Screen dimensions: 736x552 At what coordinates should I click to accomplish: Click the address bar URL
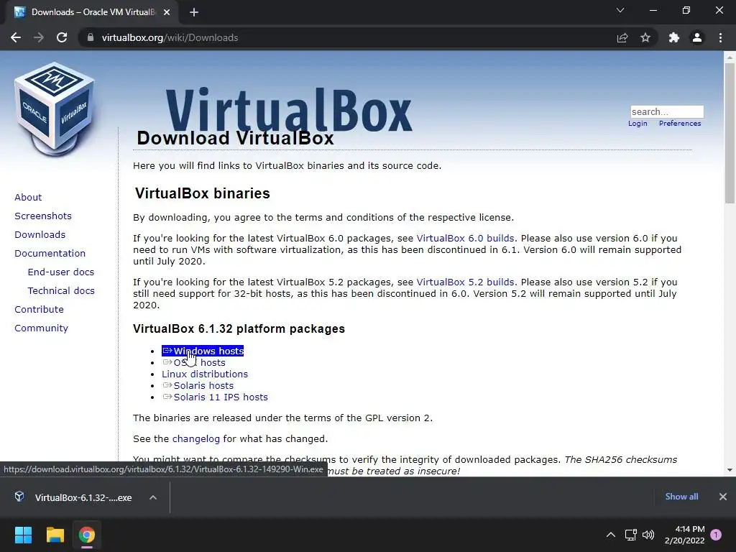click(x=170, y=37)
